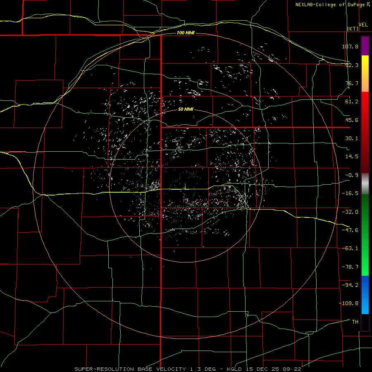The height and width of the screenshot is (372, 372).
Task: Select the 107.8 velocity scale value
Action: [x=350, y=46]
